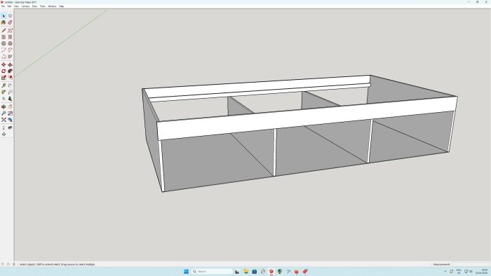Select the Line pencil tool

(4, 31)
